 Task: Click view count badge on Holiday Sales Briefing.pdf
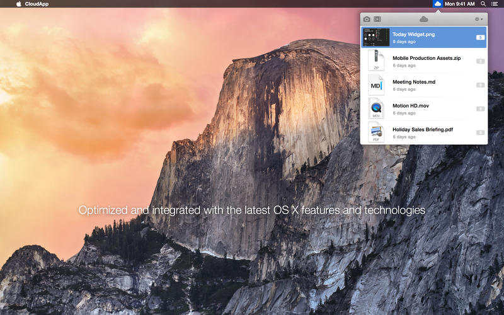click(x=480, y=132)
